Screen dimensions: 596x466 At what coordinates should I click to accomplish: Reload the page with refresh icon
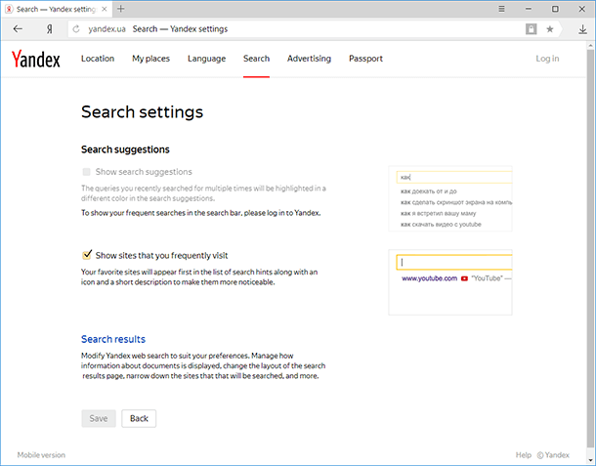coord(76,29)
